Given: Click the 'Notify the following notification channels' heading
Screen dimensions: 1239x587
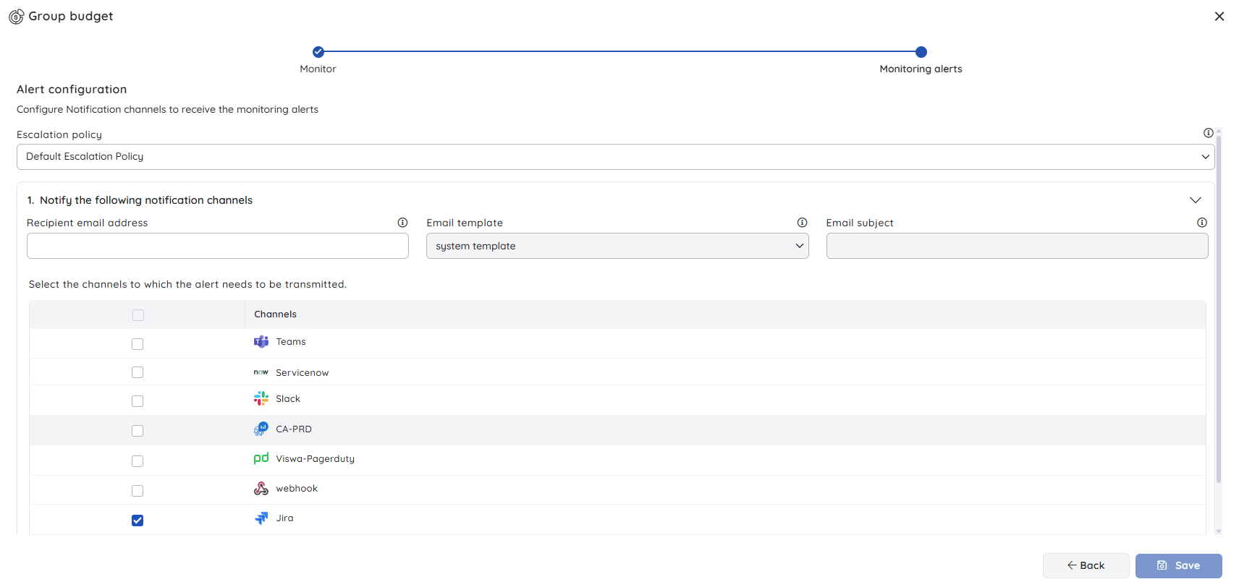Looking at the screenshot, I should pos(146,200).
